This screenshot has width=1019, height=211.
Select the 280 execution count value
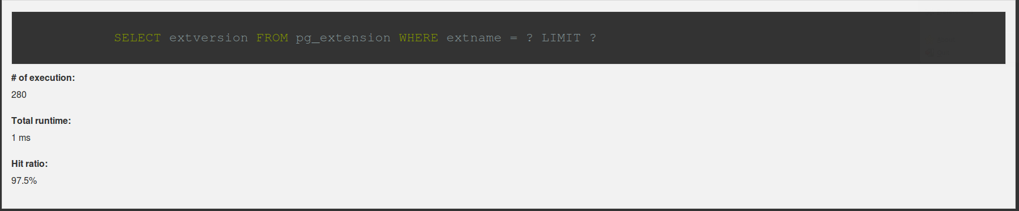tap(19, 94)
